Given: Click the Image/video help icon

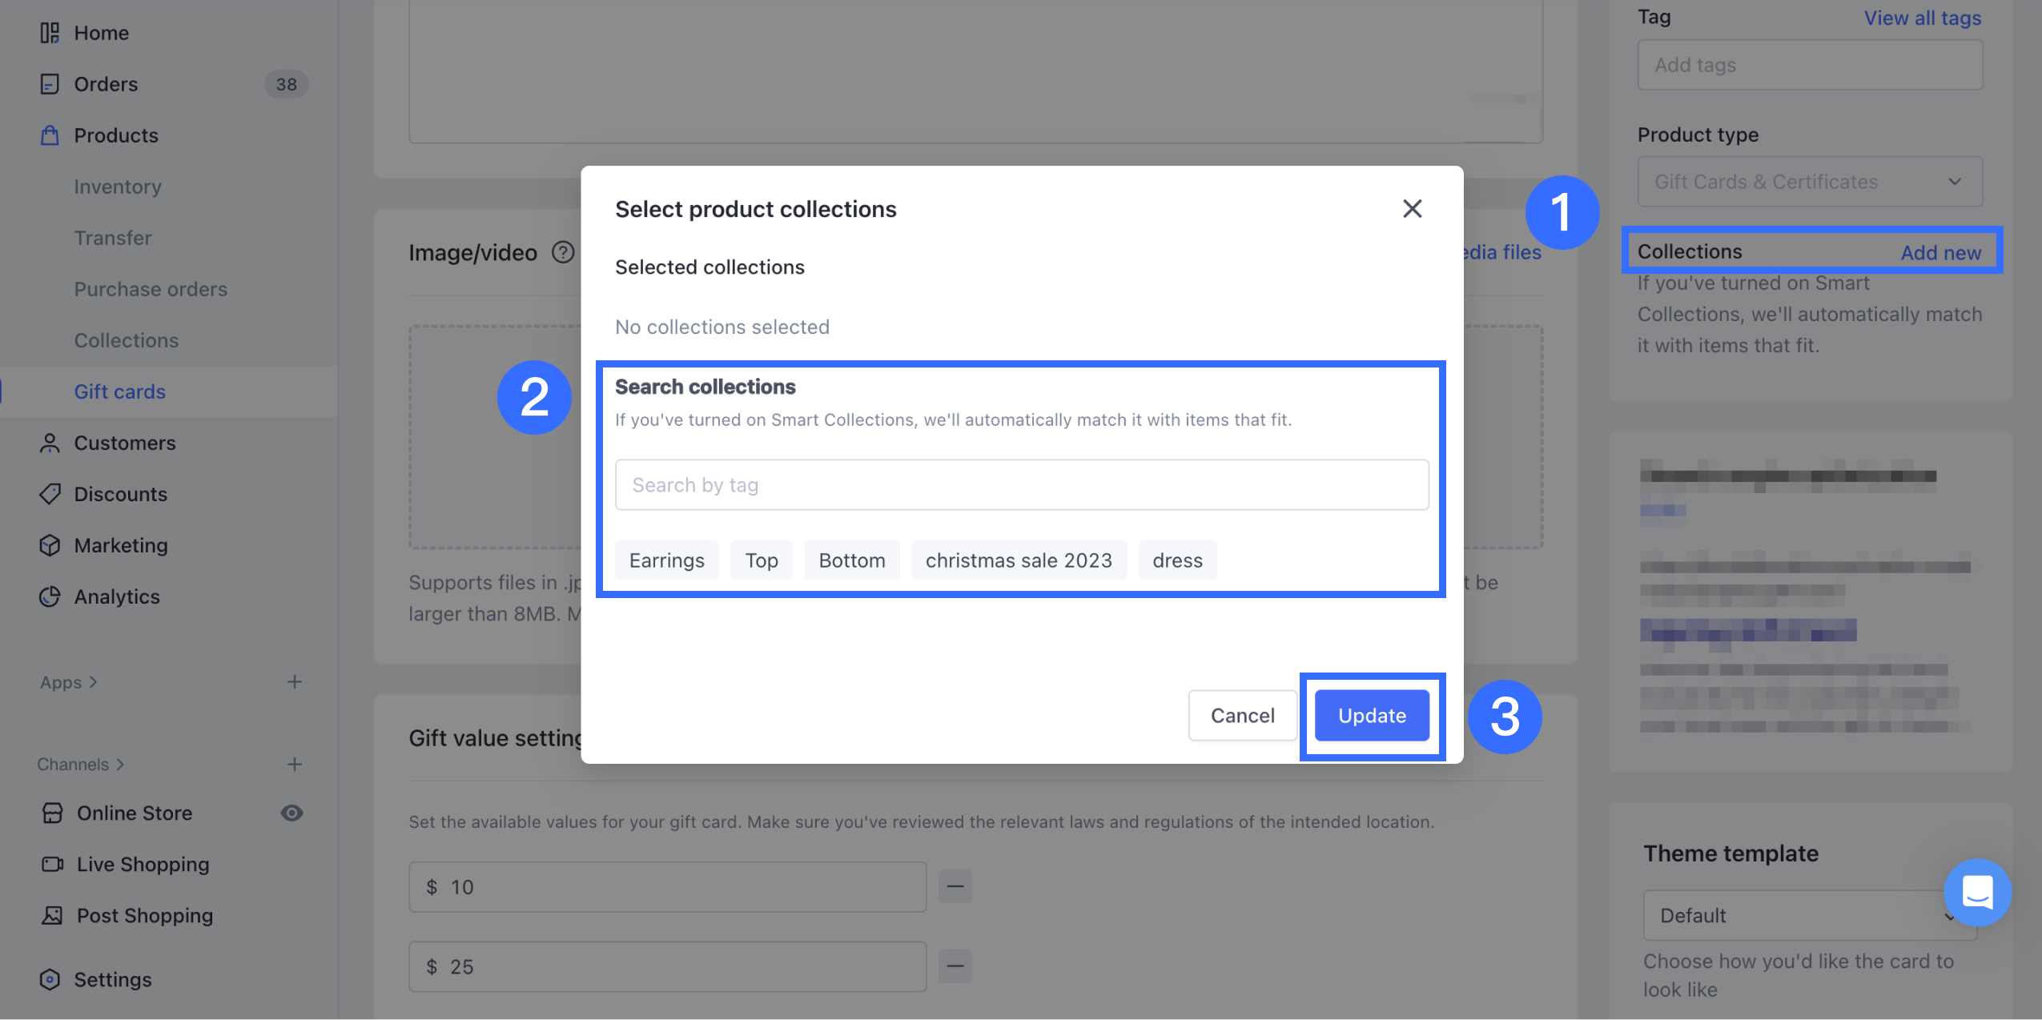Looking at the screenshot, I should tap(563, 252).
